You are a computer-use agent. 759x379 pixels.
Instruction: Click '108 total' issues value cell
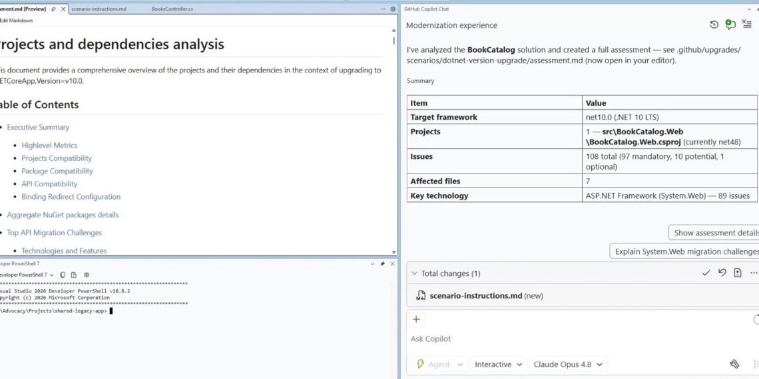pos(670,162)
